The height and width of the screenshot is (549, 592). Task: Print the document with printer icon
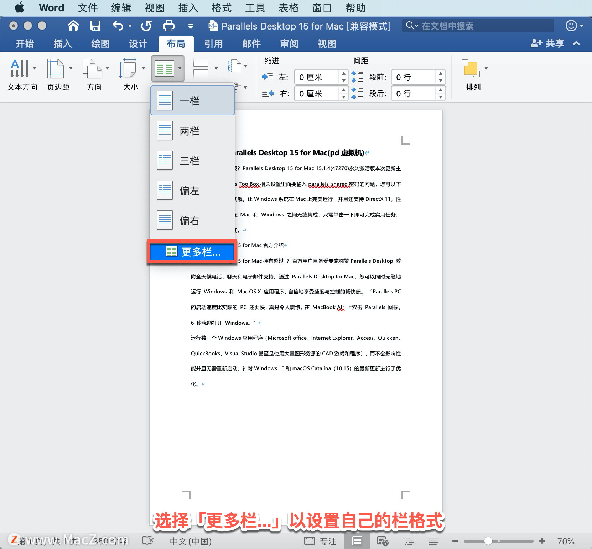pyautogui.click(x=168, y=26)
